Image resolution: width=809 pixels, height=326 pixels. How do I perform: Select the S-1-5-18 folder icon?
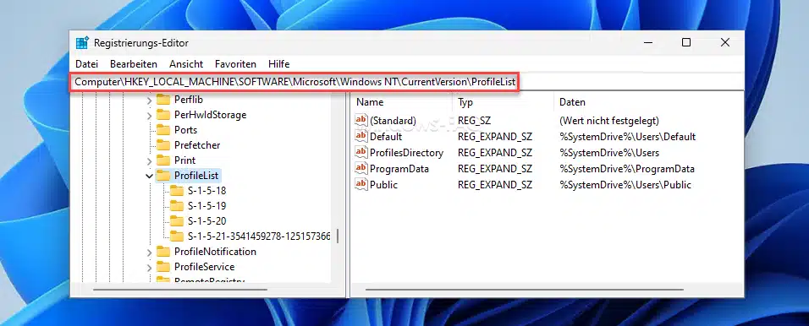[177, 191]
